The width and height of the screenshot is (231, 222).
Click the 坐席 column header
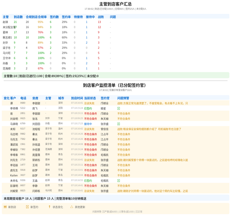tap(35, 98)
